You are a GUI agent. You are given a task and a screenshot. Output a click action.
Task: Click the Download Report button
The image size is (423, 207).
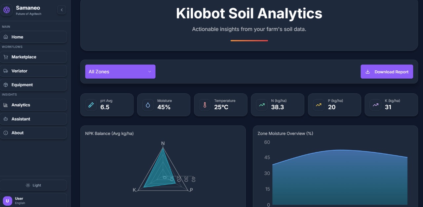pos(387,72)
